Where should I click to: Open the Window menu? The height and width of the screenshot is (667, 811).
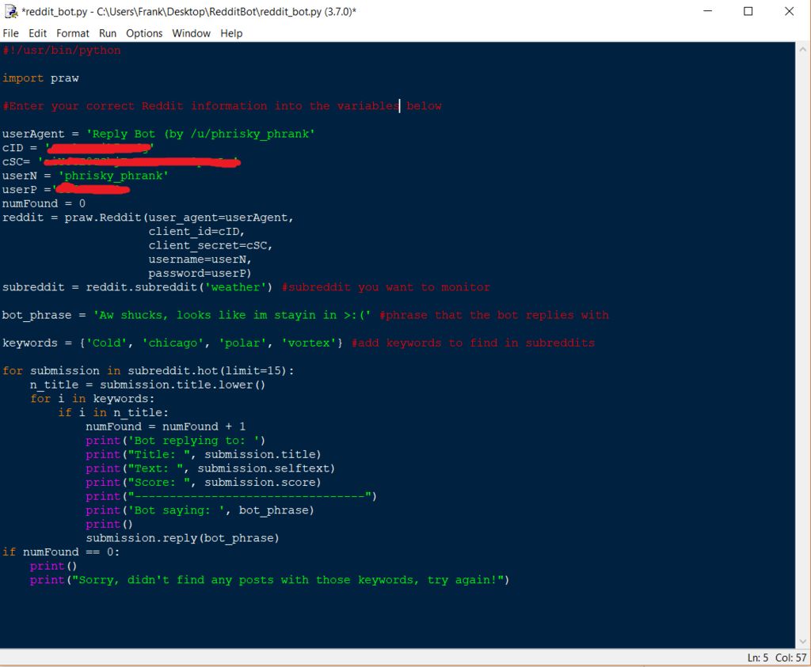pos(191,33)
